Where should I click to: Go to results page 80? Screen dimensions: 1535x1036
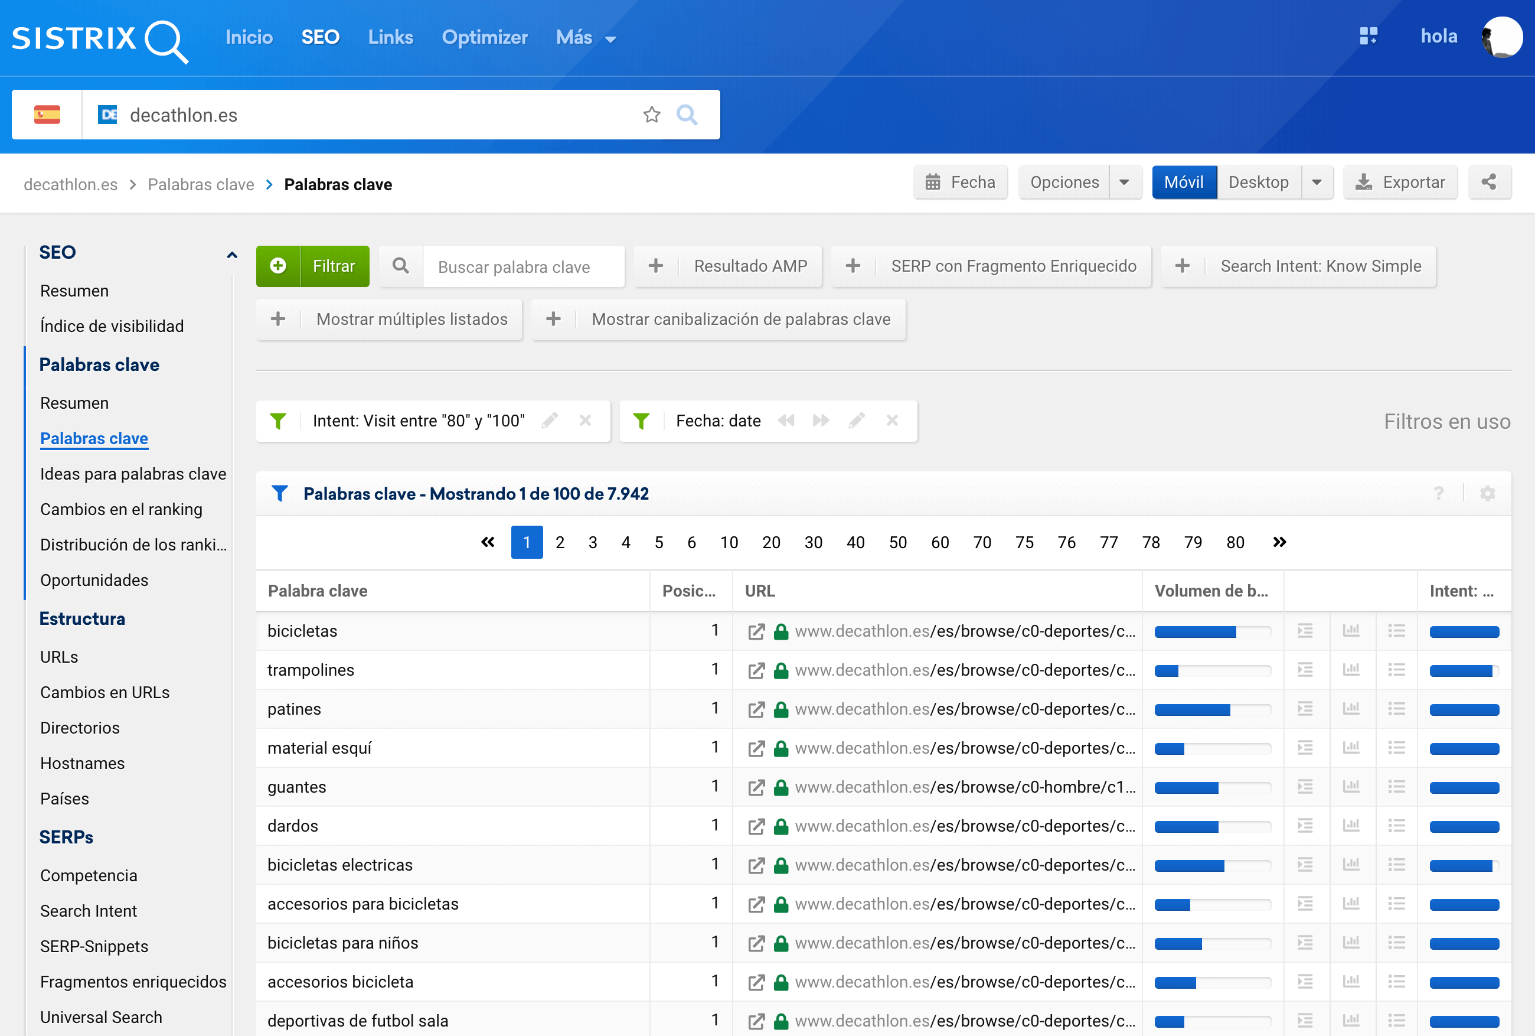1234,542
